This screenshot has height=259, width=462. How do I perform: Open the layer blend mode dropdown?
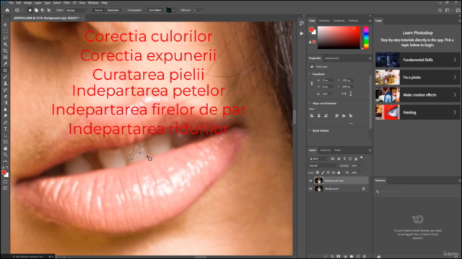point(323,166)
